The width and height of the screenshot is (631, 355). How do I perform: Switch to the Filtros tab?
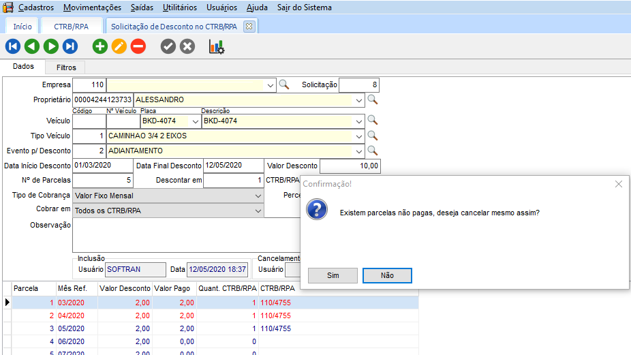(x=66, y=67)
